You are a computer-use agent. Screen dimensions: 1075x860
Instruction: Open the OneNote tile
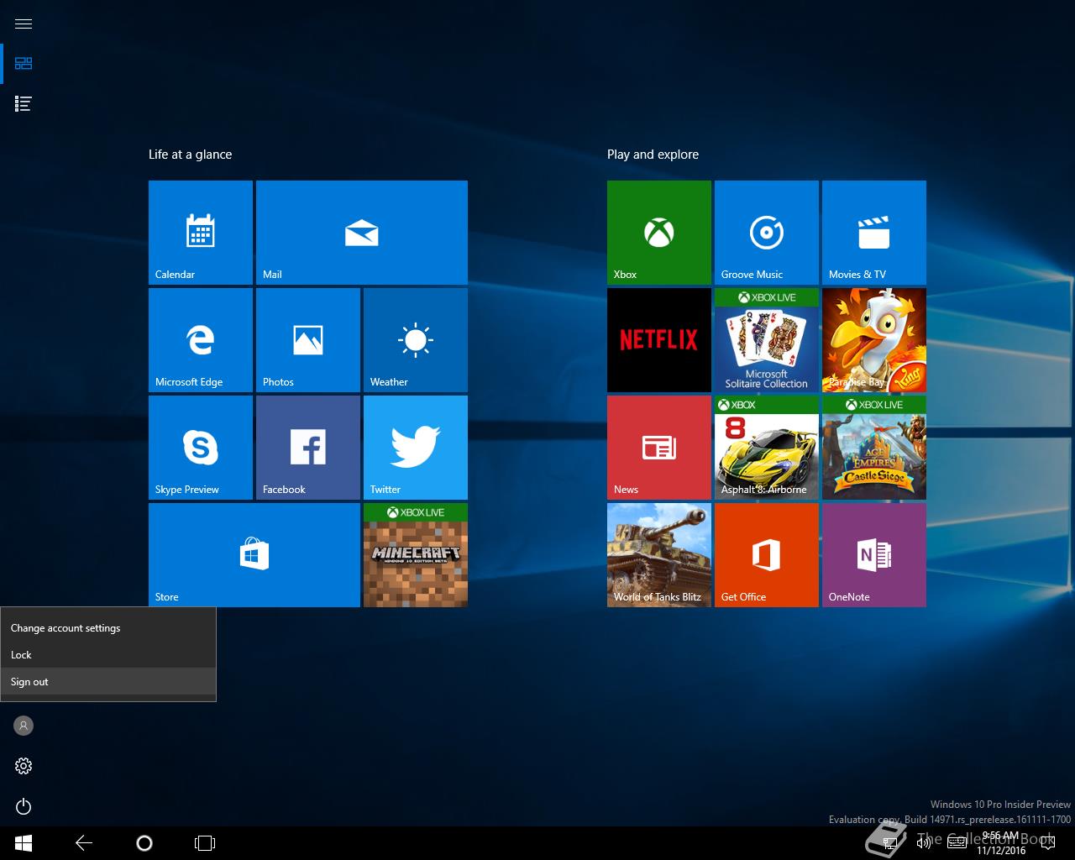point(874,555)
